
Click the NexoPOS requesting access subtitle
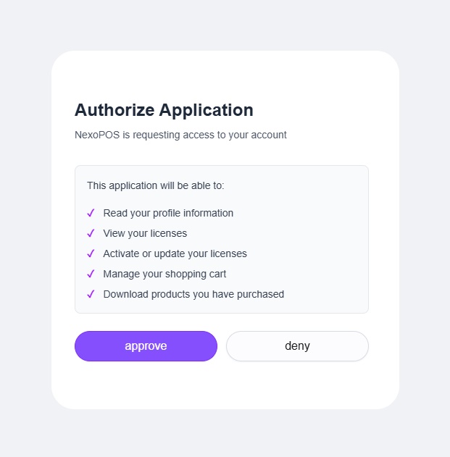(180, 135)
